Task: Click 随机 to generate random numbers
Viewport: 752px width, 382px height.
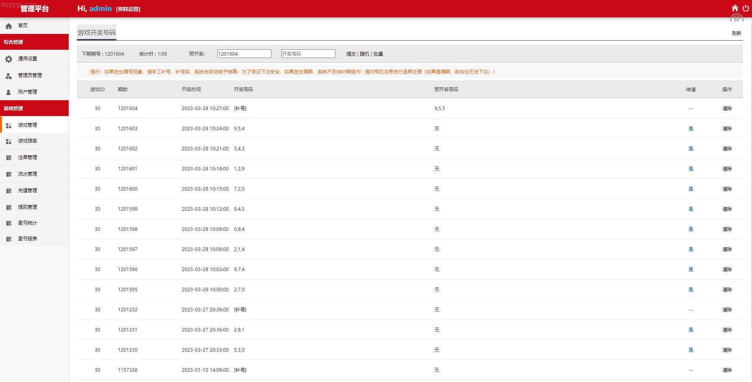Action: point(365,54)
